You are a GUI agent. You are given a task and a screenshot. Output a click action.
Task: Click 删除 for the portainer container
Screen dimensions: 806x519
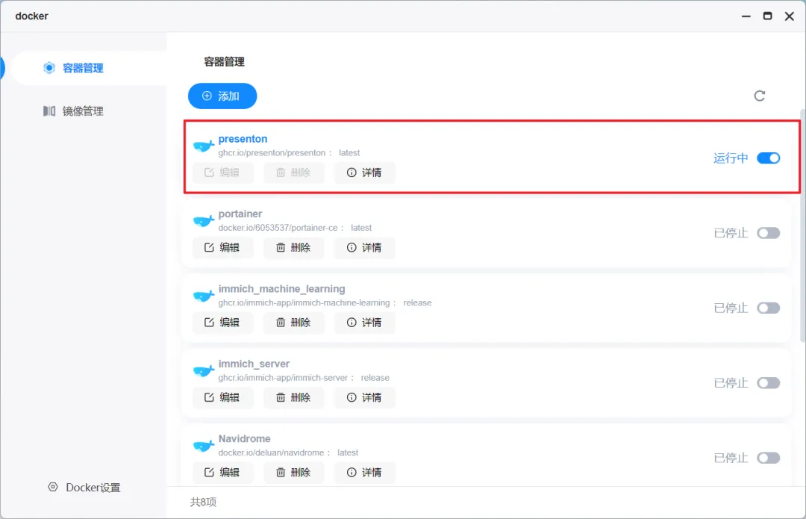click(x=293, y=248)
